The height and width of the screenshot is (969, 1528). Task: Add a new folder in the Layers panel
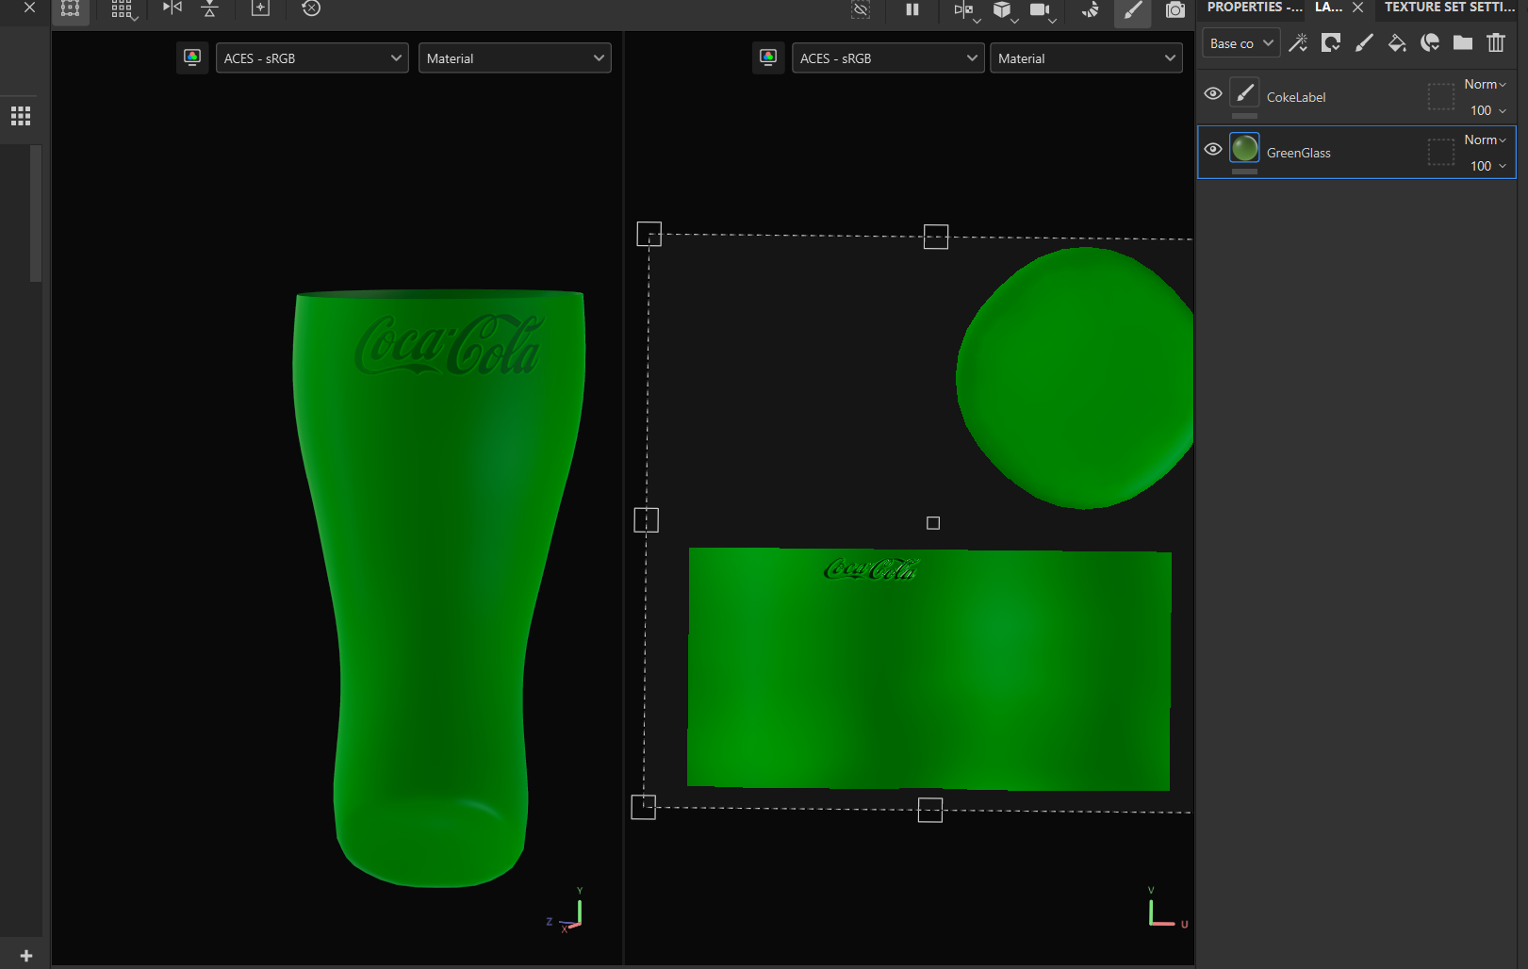pos(1462,43)
